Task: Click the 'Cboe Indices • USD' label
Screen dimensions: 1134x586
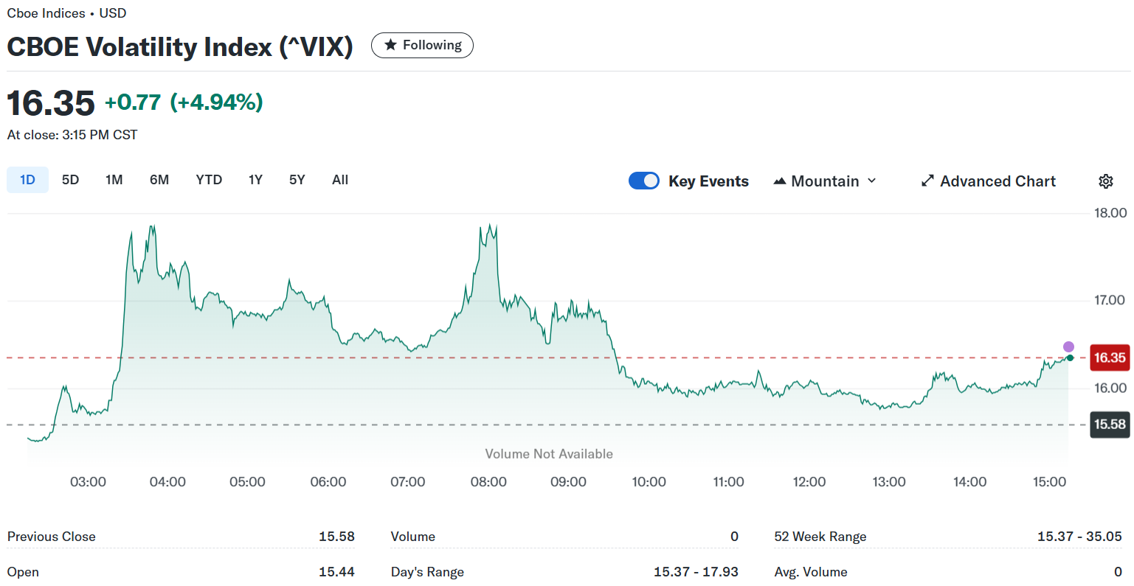Action: [66, 13]
